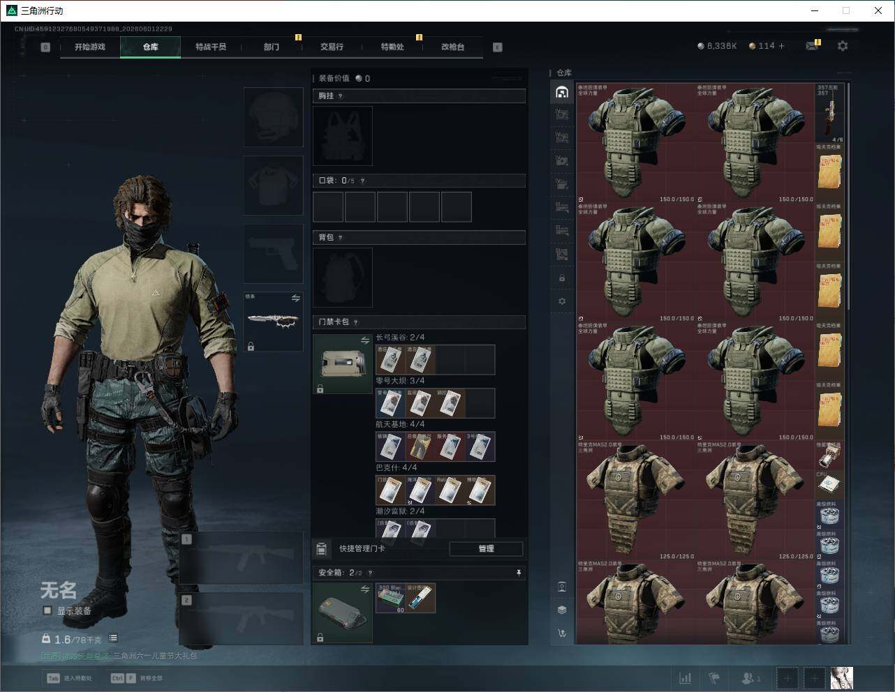Click the empty body armor slot
The image size is (895, 692).
point(273,186)
